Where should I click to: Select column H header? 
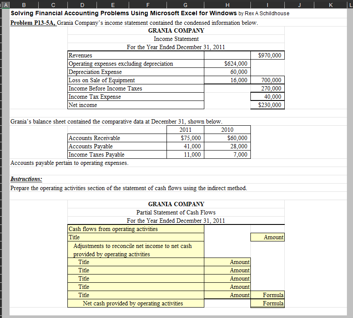pos(227,5)
